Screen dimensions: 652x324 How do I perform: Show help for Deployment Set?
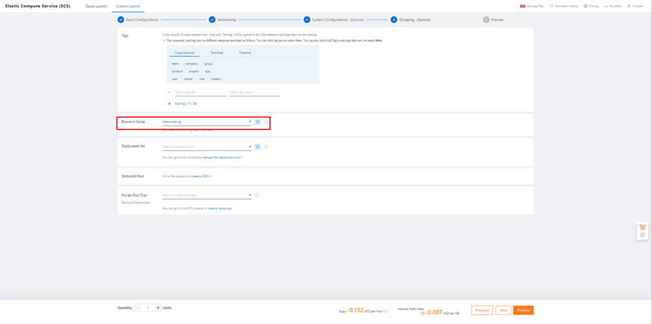pos(266,147)
